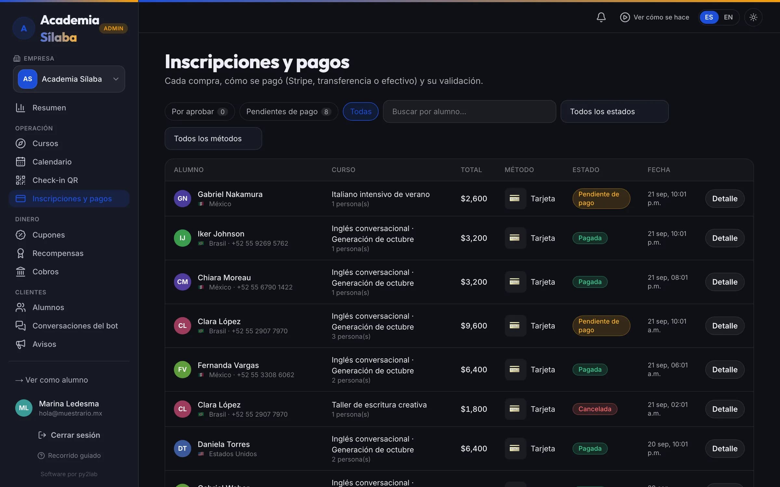Click the Calendario calendar icon

20,162
